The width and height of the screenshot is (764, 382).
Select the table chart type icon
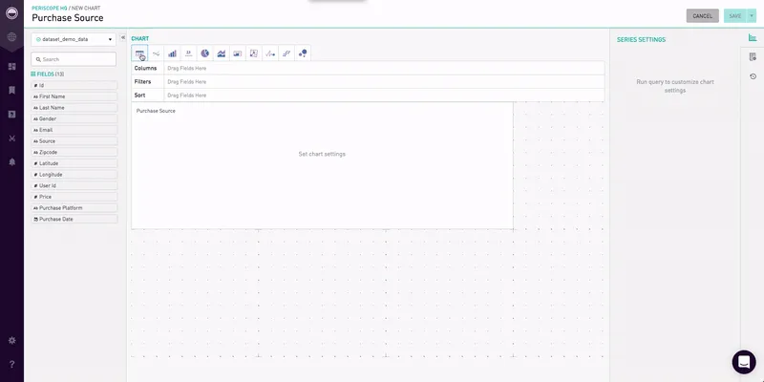pos(139,53)
